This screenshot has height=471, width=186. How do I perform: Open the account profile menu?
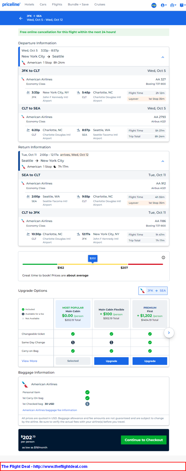click(164, 5)
